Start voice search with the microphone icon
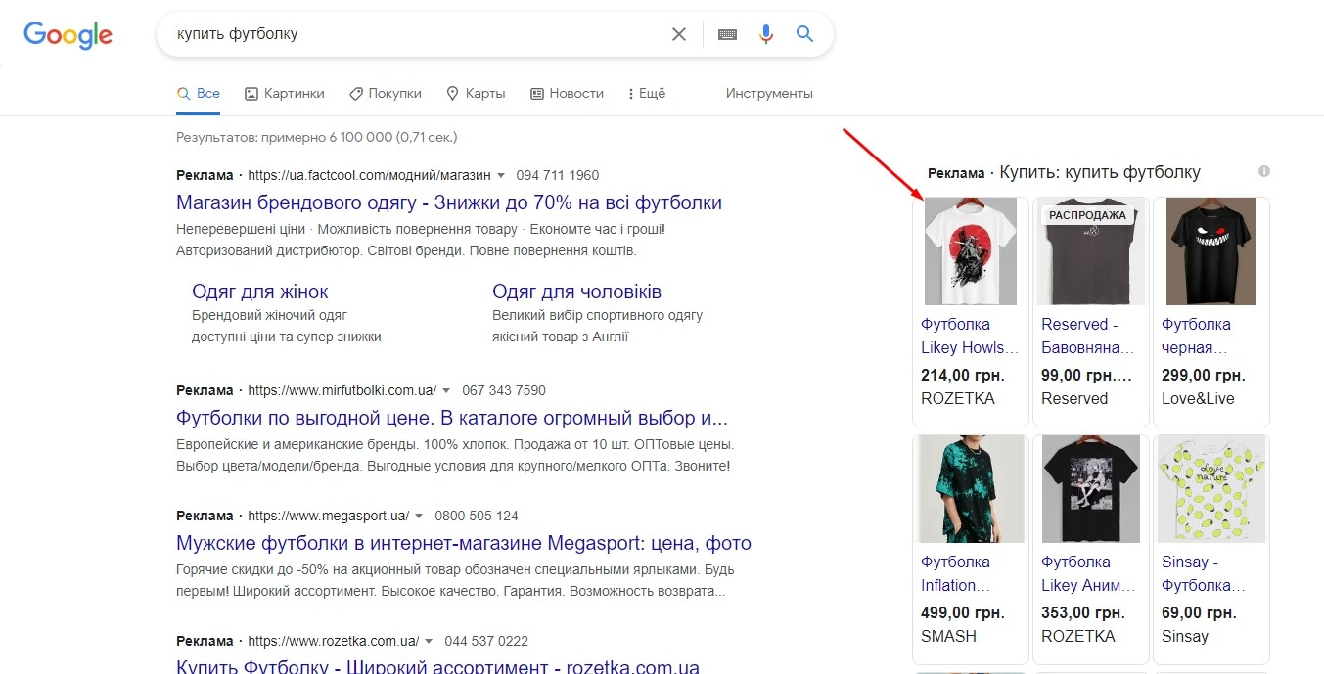The width and height of the screenshot is (1324, 674). coord(766,33)
